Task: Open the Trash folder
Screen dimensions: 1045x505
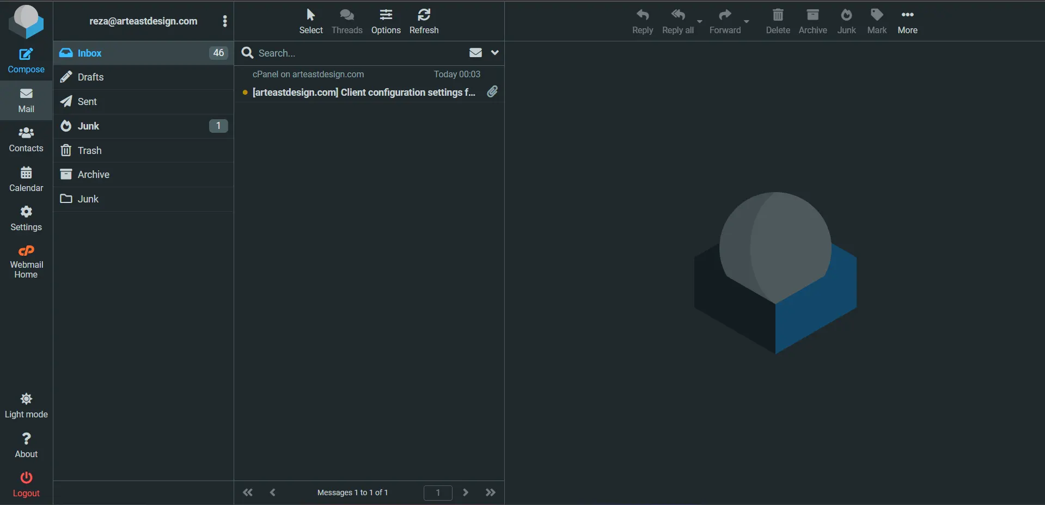Action: (x=89, y=150)
